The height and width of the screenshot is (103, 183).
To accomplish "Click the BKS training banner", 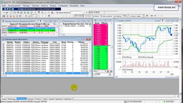I will tap(31, 9).
